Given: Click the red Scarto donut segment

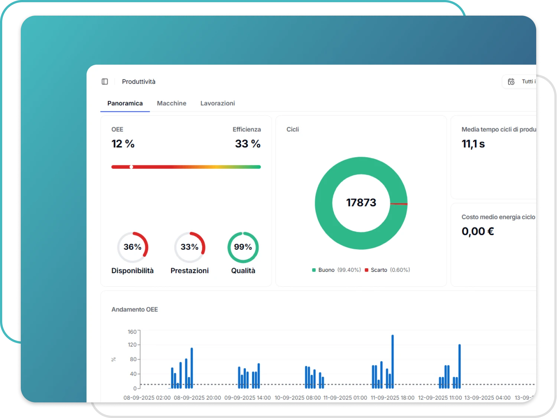Looking at the screenshot, I should pyautogui.click(x=399, y=204).
